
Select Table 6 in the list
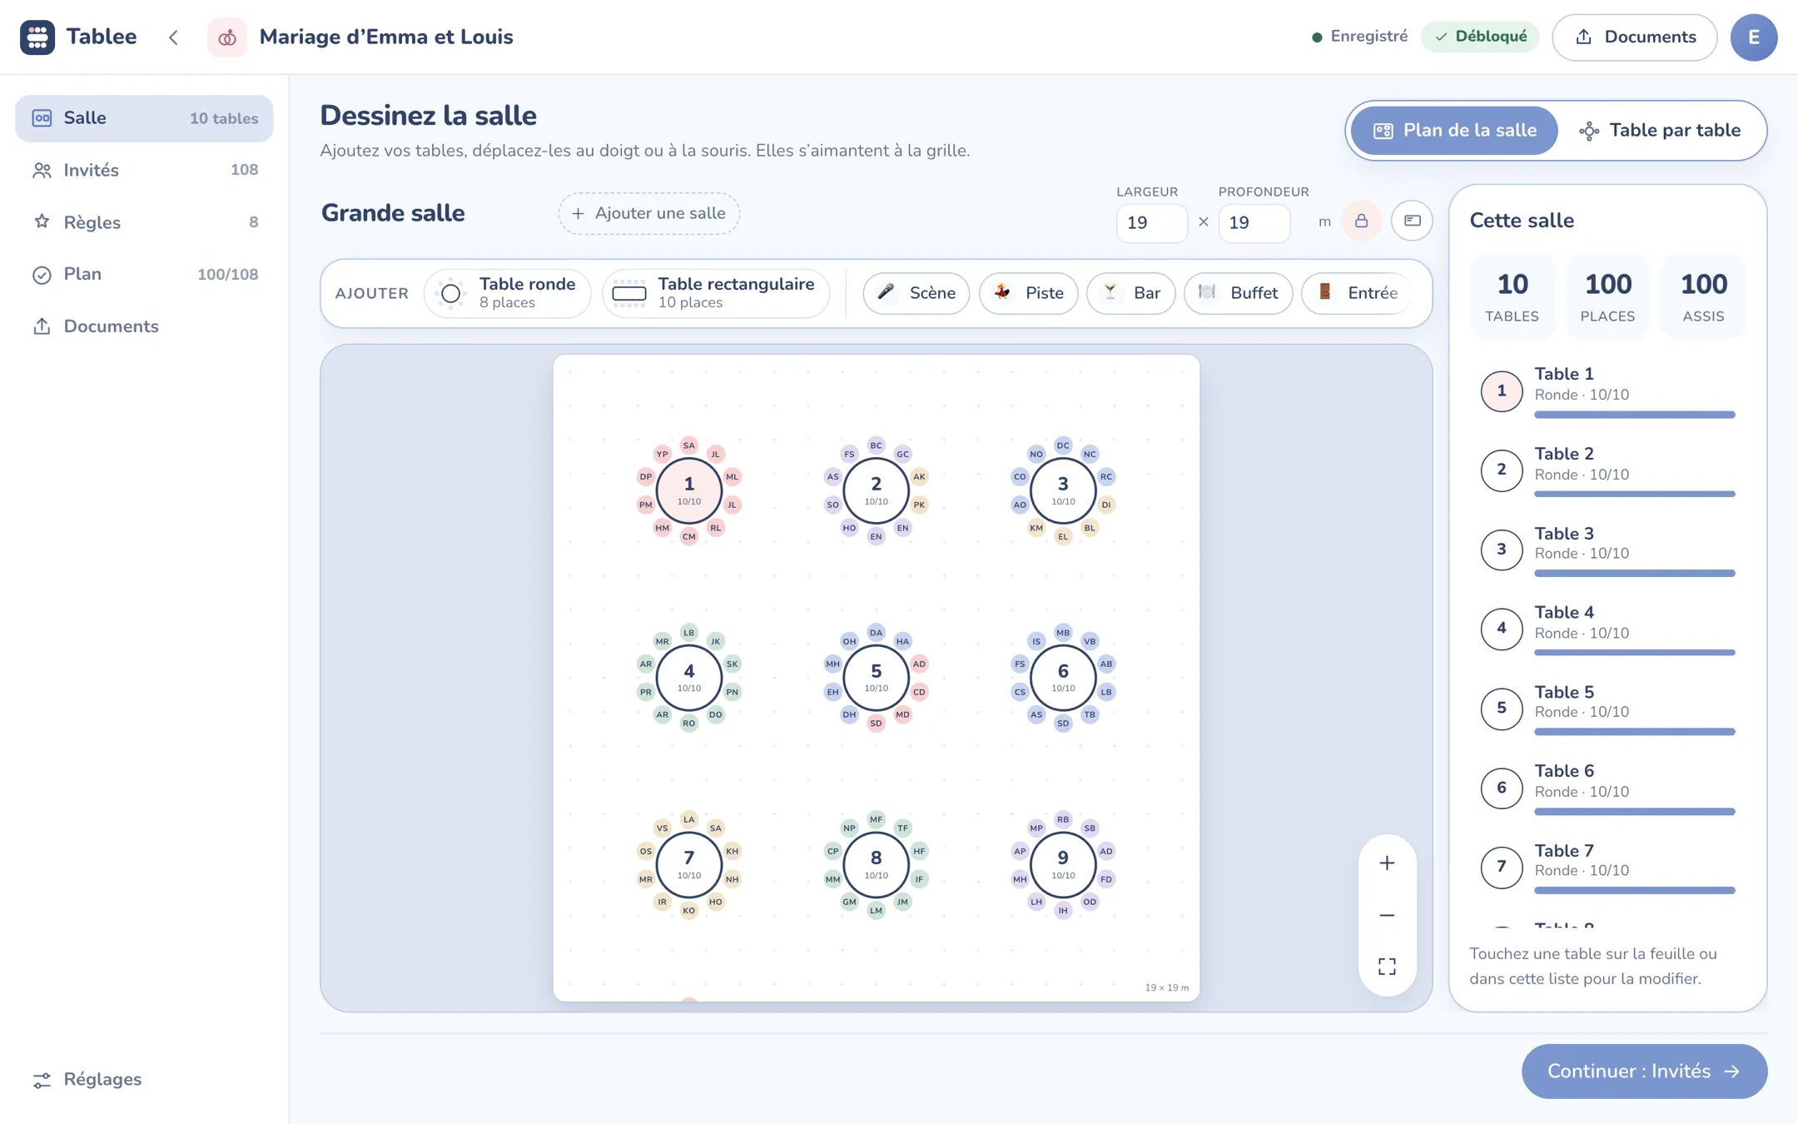click(x=1607, y=788)
